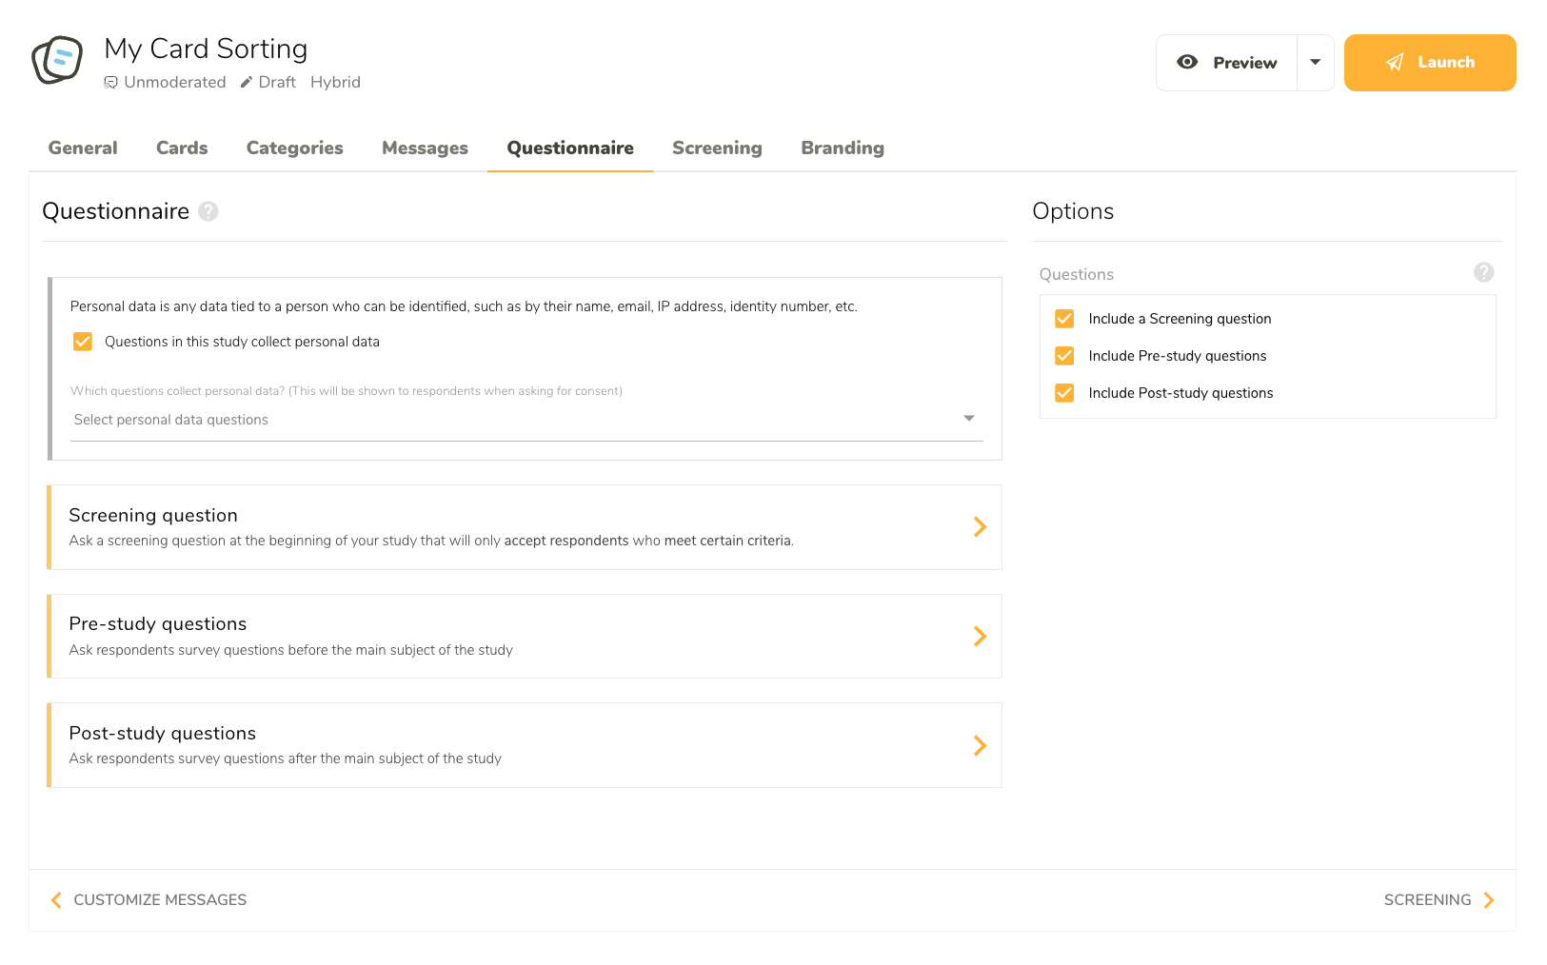The height and width of the screenshot is (965, 1547).
Task: Expand Post-study questions section chevron
Action: click(980, 746)
